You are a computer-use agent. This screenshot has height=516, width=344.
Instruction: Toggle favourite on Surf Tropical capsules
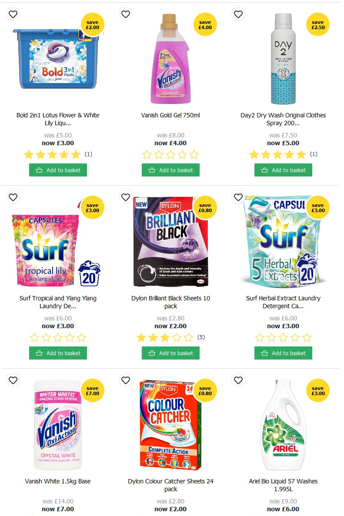13,197
